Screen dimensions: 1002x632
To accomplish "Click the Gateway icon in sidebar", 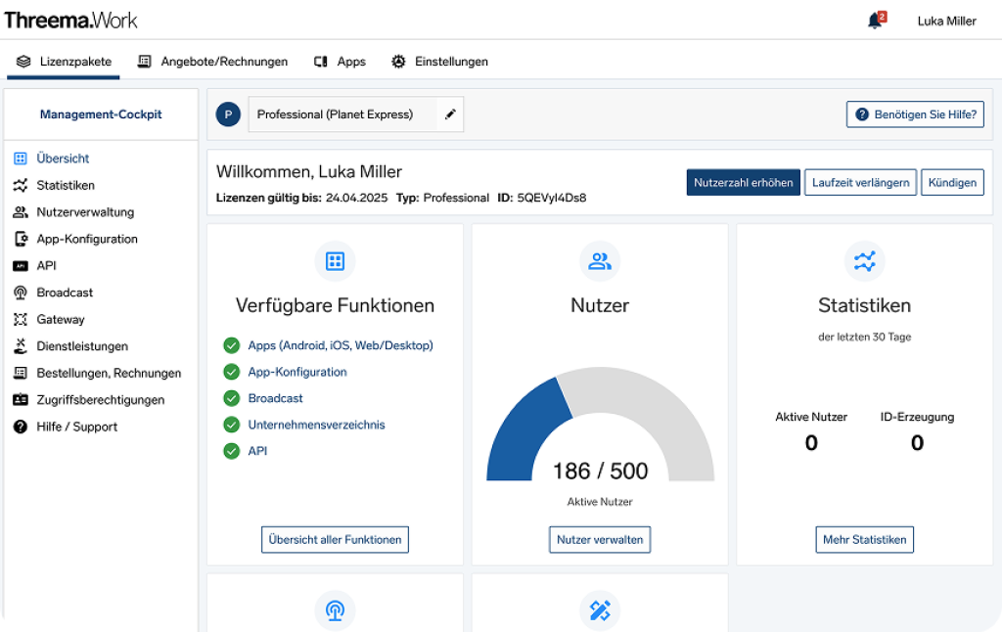I will click(x=21, y=320).
